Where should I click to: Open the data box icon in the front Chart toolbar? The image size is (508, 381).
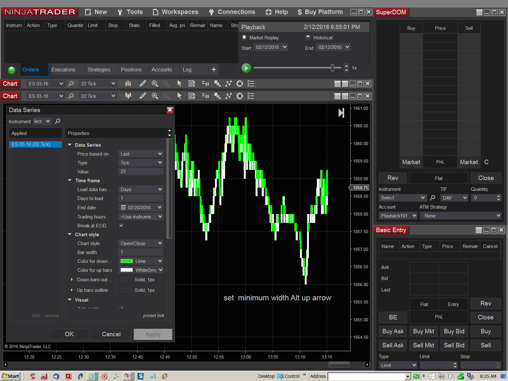pos(192,96)
